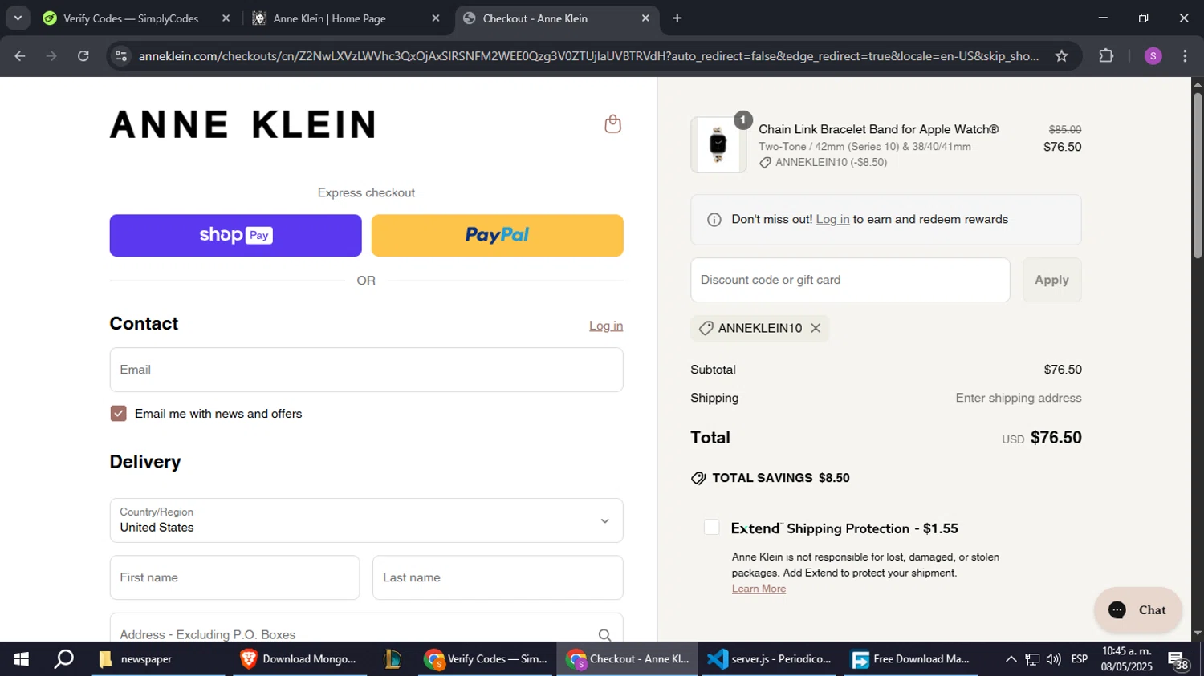Go back to the previous page
This screenshot has width=1204, height=676.
20,55
